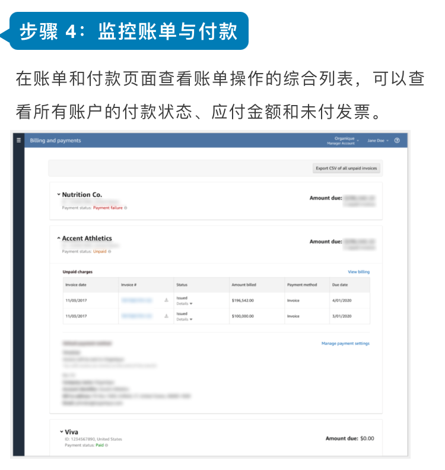Open the View billing link

coord(358,272)
